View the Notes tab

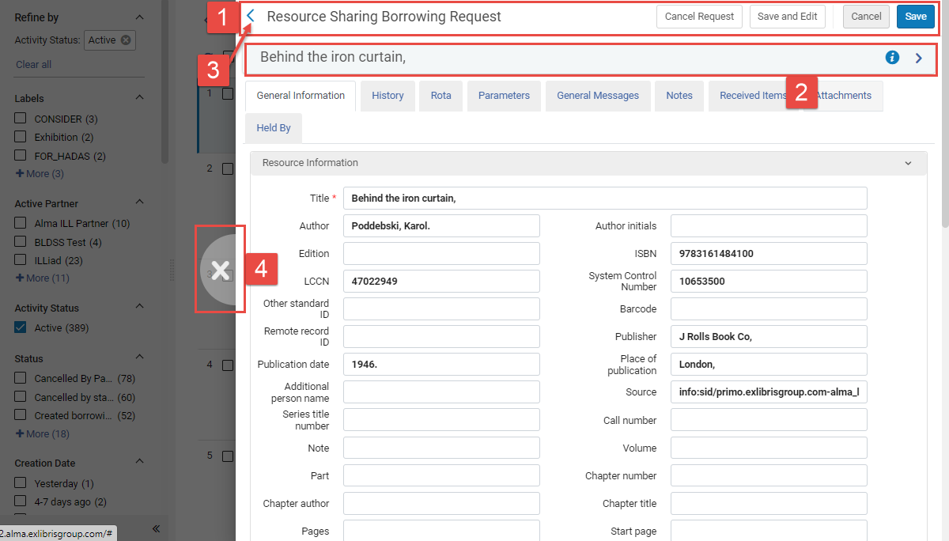pos(679,96)
